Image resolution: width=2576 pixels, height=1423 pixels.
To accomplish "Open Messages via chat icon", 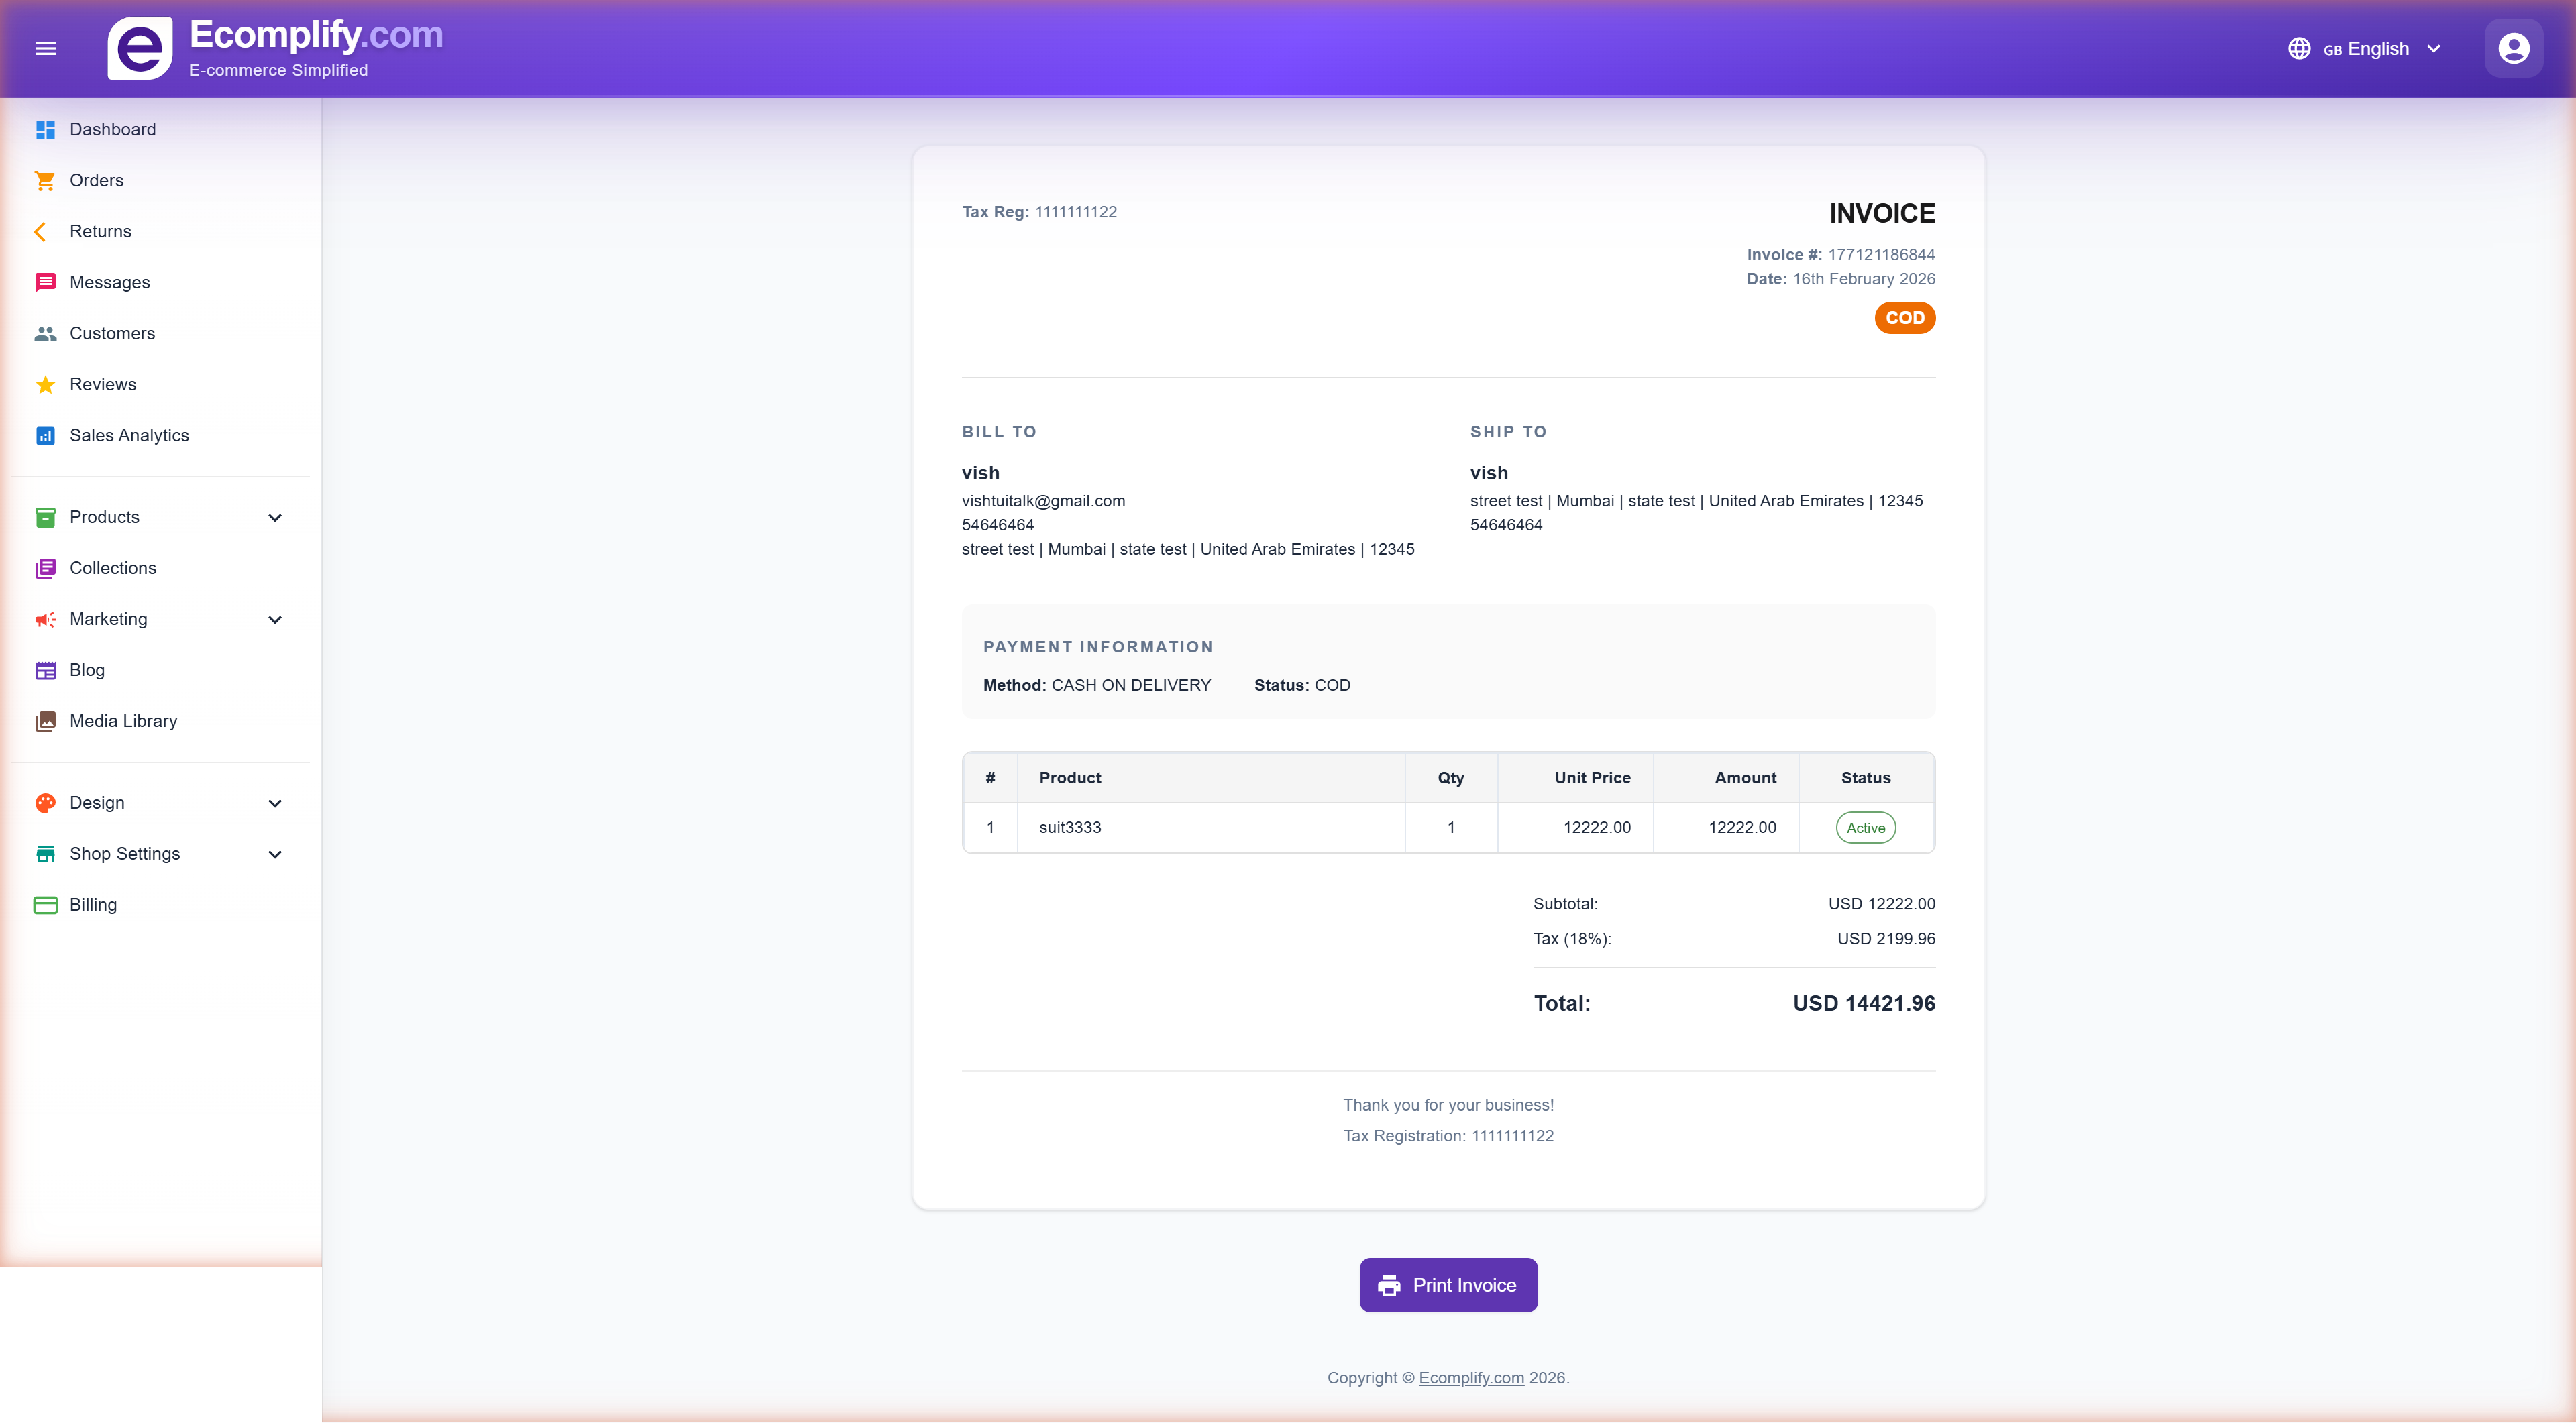I will [45, 282].
